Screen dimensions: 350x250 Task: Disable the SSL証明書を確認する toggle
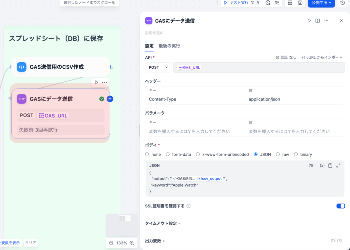[340, 206]
